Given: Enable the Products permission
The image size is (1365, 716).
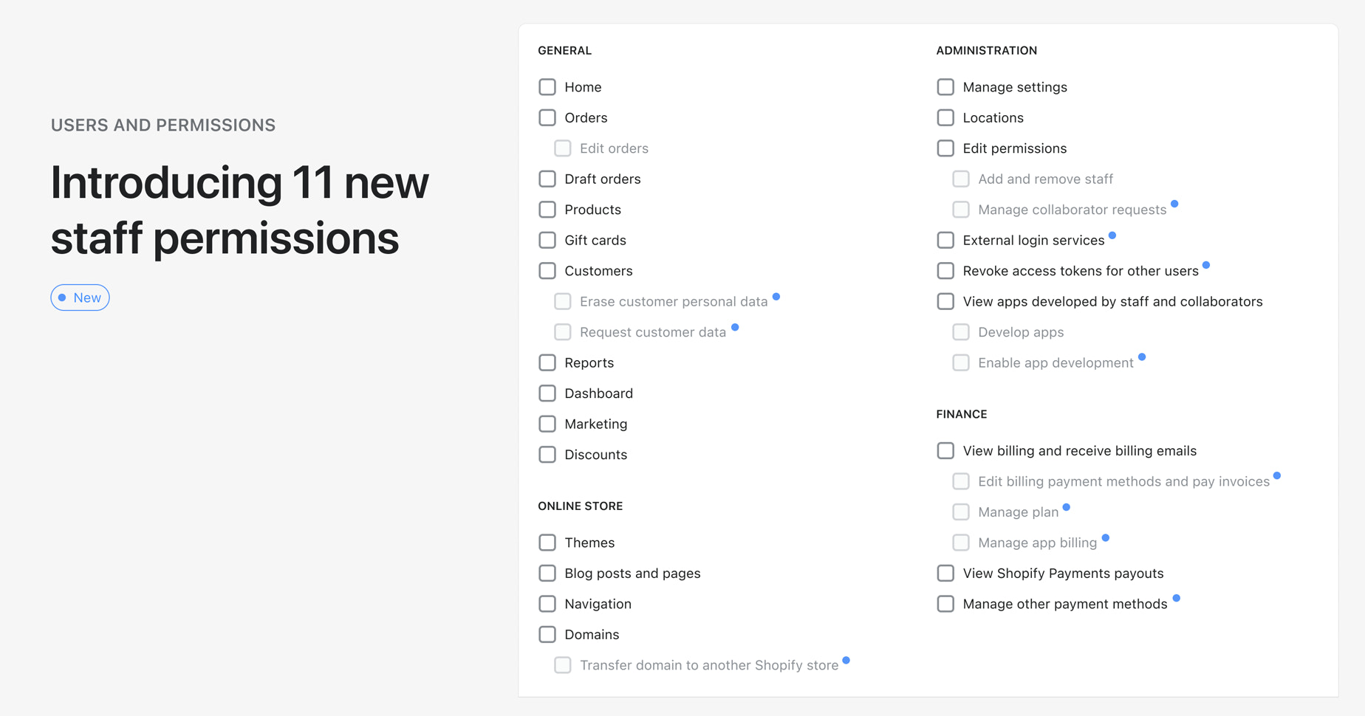Looking at the screenshot, I should 547,209.
